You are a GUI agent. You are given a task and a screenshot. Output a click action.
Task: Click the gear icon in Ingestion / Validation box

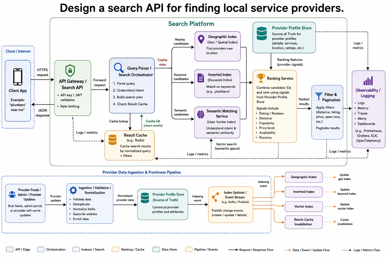(73, 190)
